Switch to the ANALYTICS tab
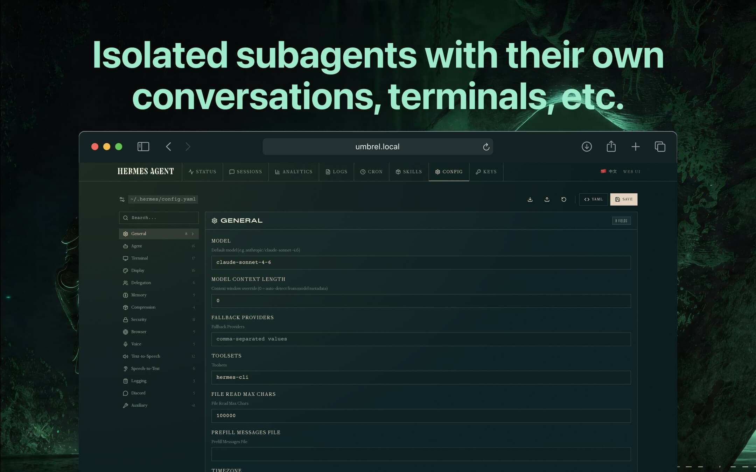The height and width of the screenshot is (472, 756). point(294,172)
